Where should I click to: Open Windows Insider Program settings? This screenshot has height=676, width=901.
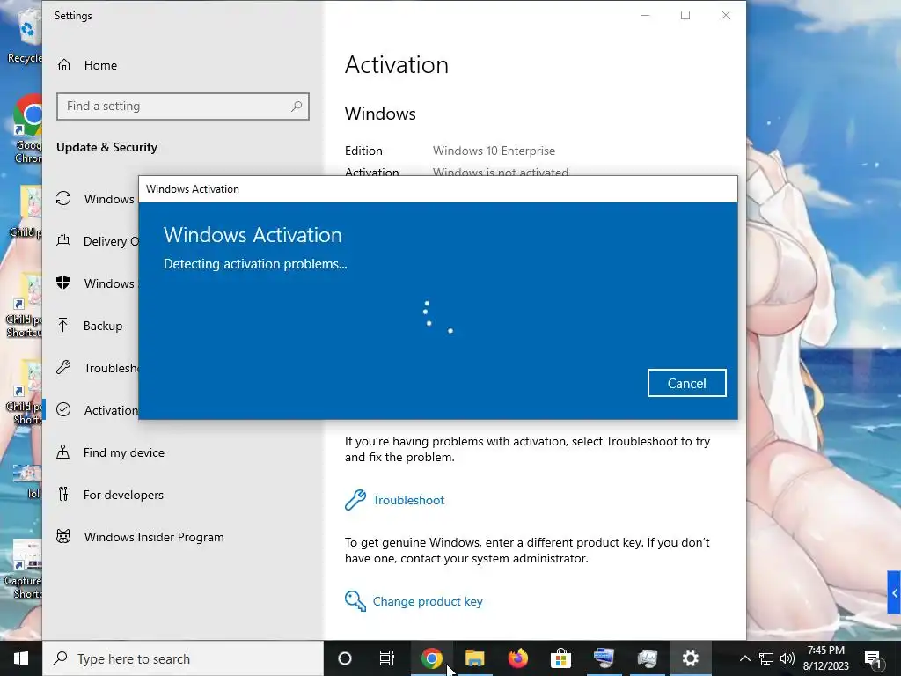(140, 537)
